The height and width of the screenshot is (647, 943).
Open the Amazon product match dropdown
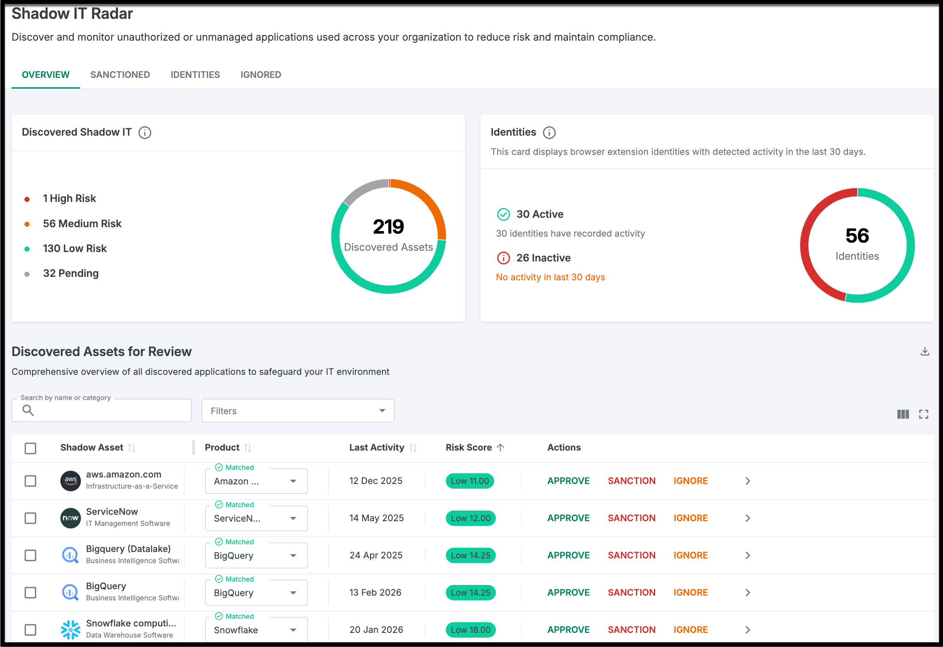tap(256, 481)
